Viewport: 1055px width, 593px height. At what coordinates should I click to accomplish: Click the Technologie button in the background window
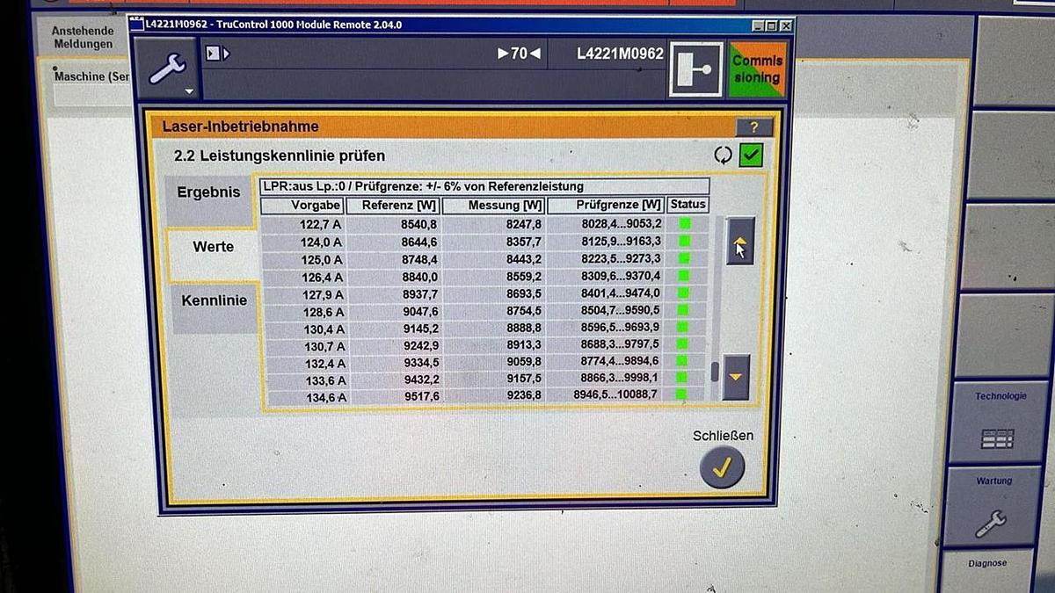[x=999, y=423]
